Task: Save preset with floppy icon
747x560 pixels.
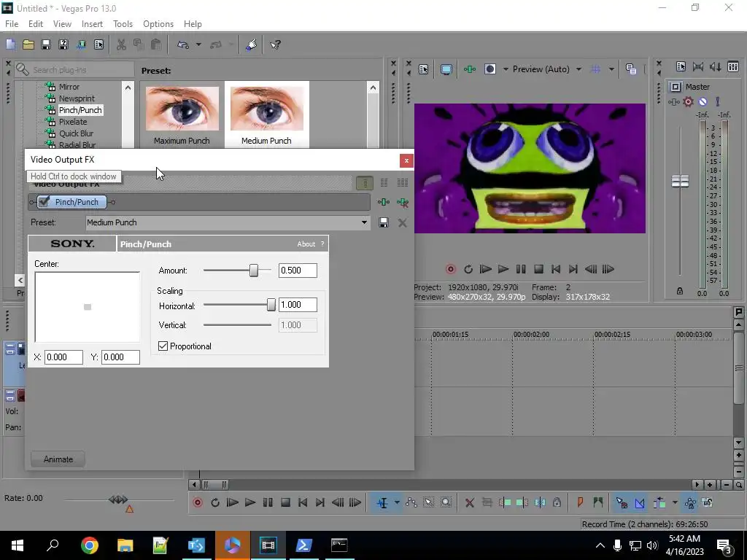Action: coord(384,222)
